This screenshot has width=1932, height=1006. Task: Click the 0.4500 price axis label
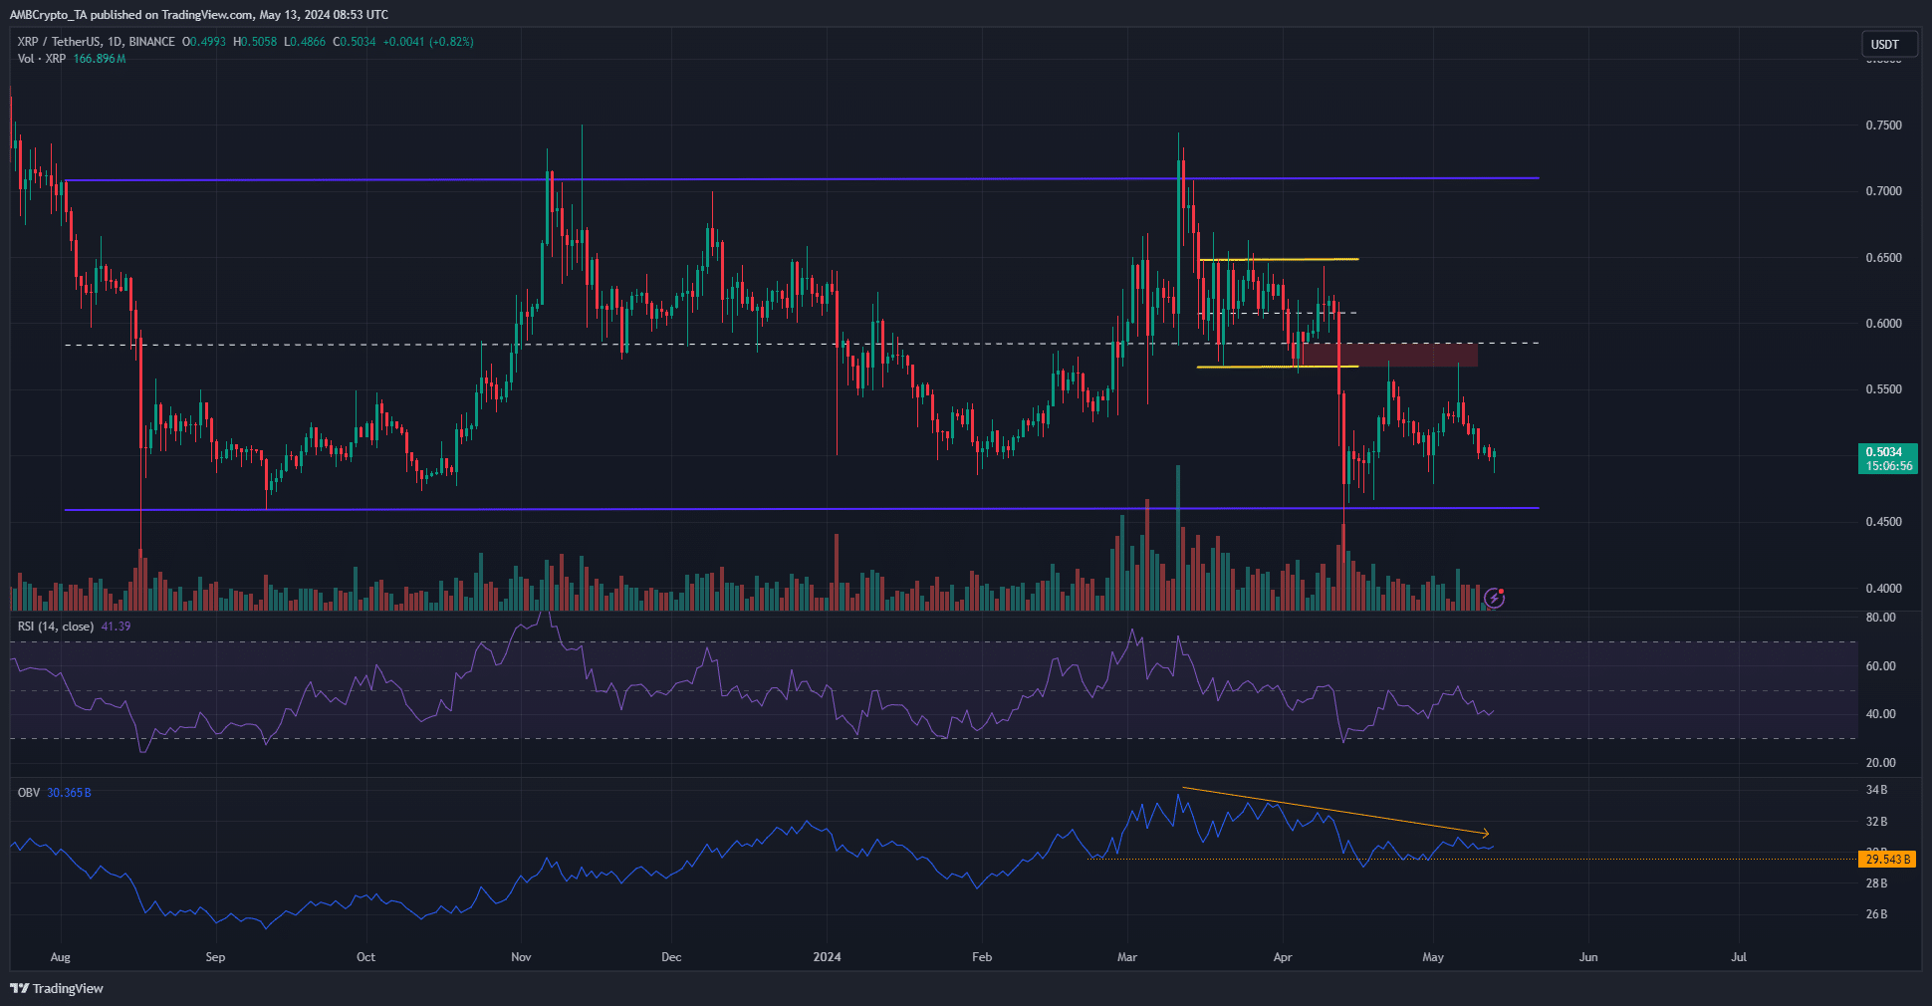[x=1883, y=522]
